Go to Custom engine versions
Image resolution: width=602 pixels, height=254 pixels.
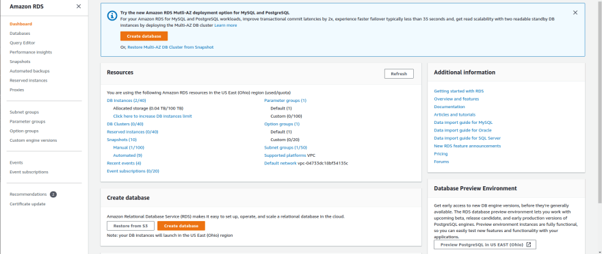34,140
